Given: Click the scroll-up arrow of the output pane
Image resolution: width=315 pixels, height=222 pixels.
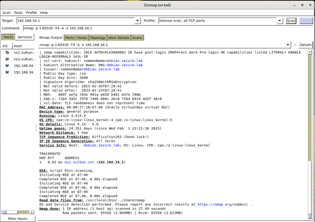Looking at the screenshot, I should 309,52.
